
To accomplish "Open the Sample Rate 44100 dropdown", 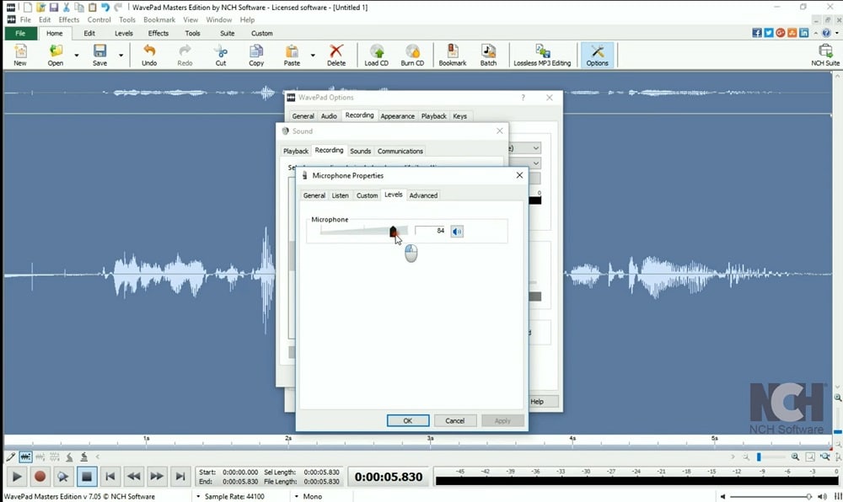I will [231, 497].
